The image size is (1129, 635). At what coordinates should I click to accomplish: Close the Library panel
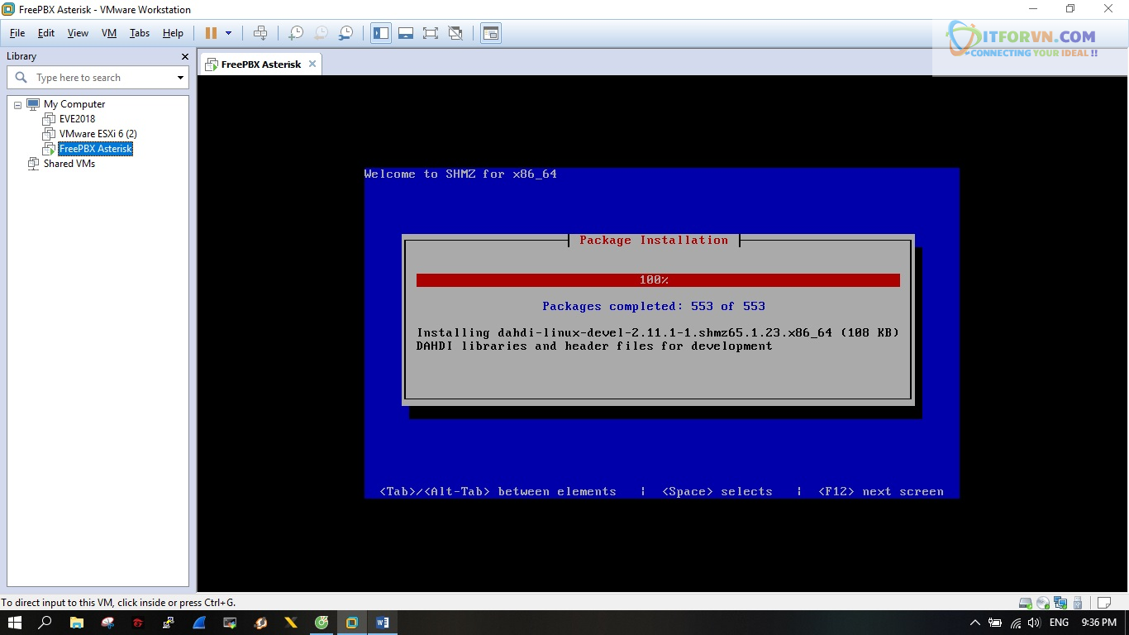[x=185, y=56]
